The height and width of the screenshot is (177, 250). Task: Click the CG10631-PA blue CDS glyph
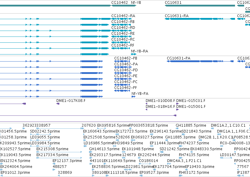200,61
